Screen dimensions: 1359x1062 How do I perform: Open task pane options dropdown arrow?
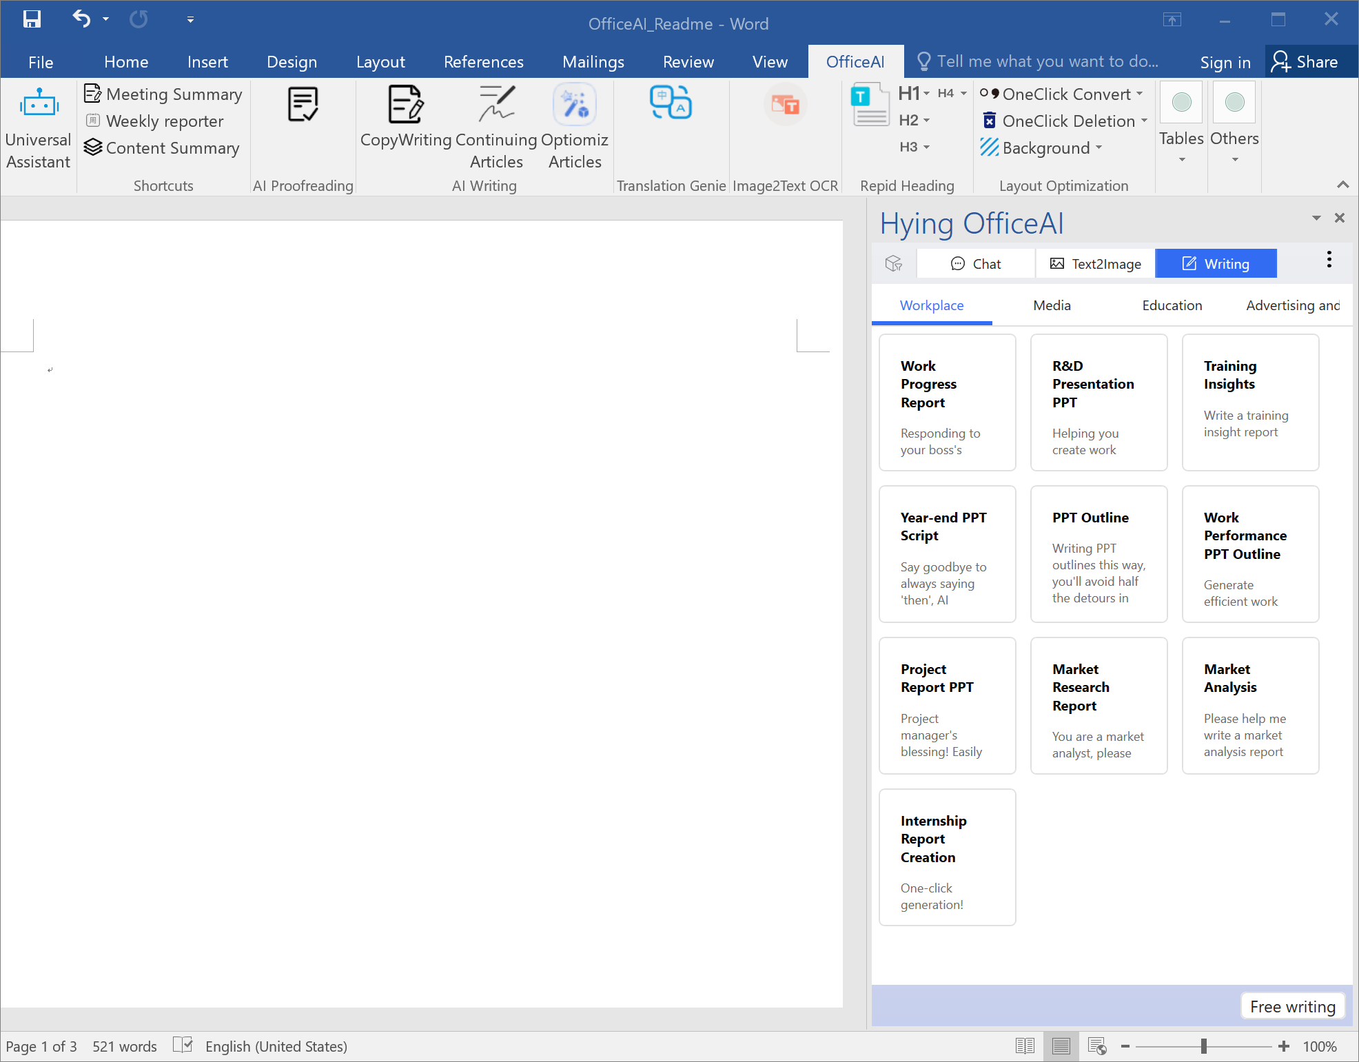point(1316,218)
